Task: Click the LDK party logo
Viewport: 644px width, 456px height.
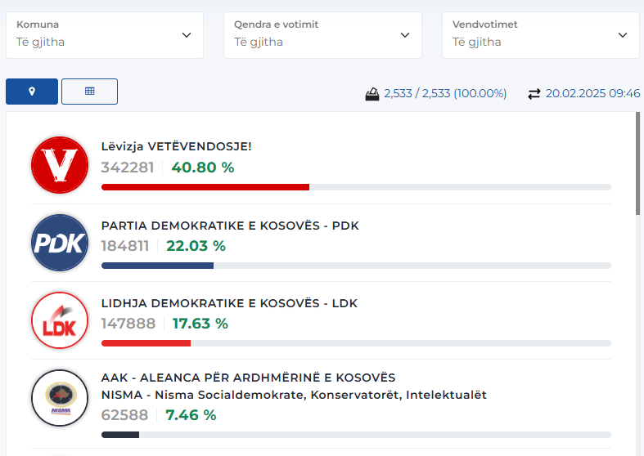Action: point(59,320)
